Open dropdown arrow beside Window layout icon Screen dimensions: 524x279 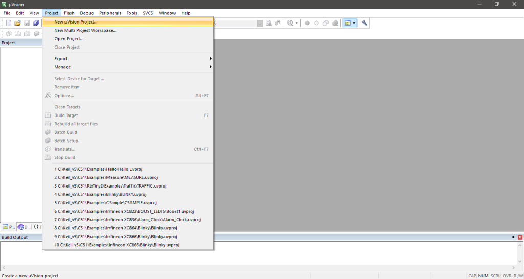coord(354,23)
